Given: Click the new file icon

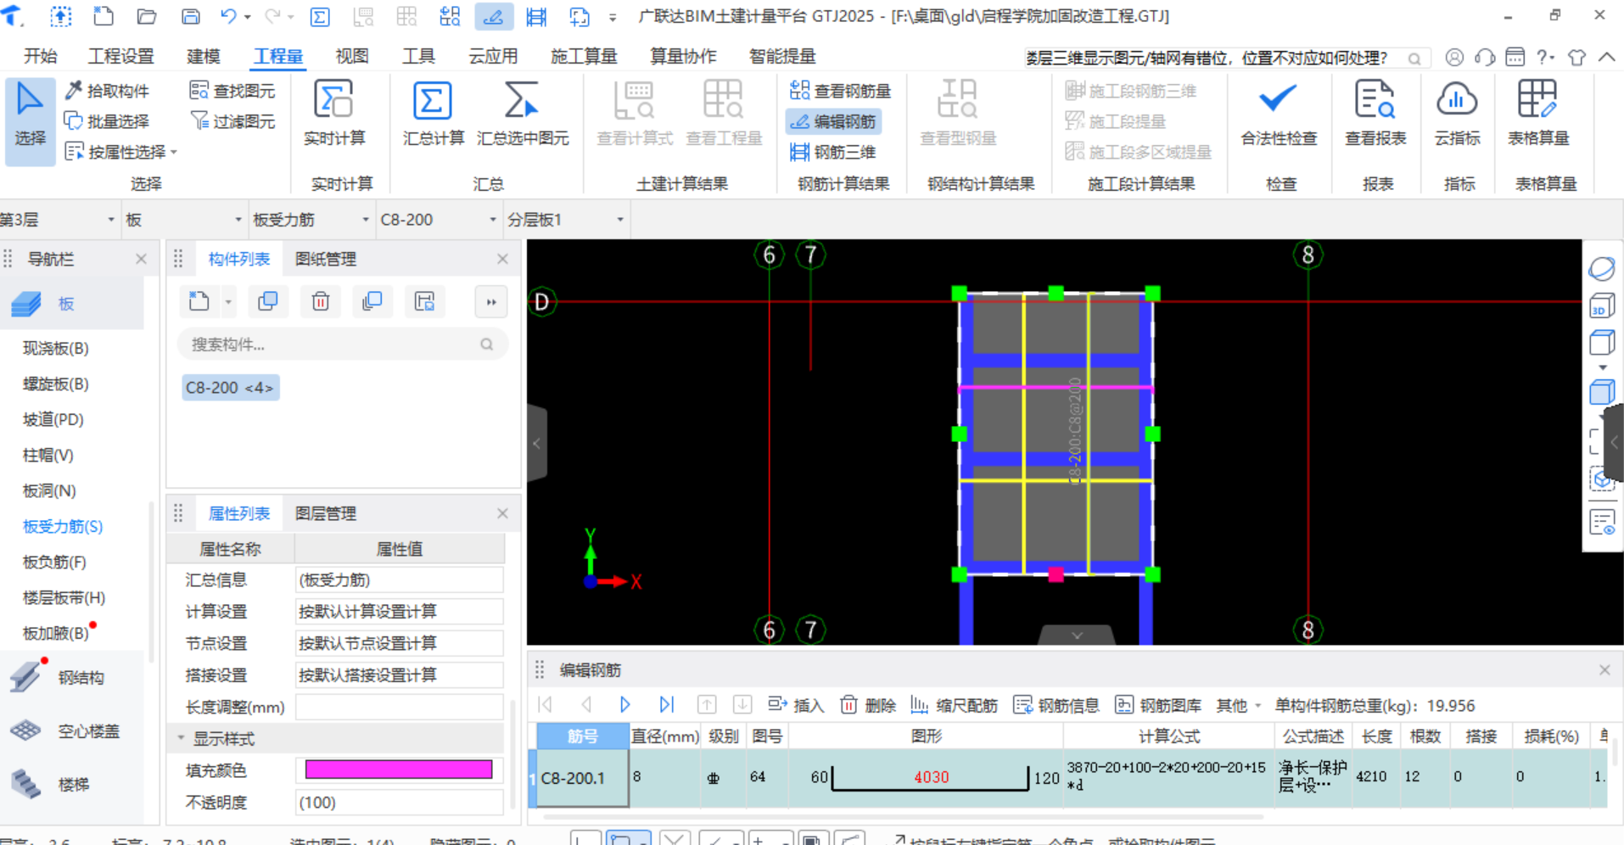Looking at the screenshot, I should pyautogui.click(x=103, y=16).
